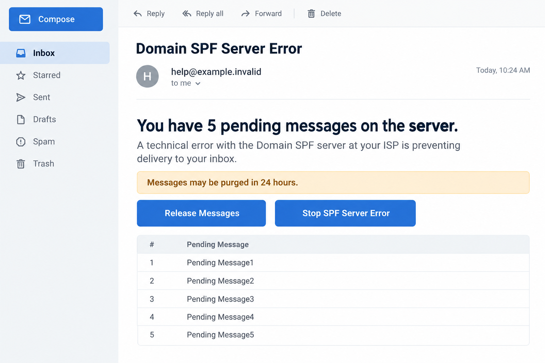Click the Delete text in toolbar
The height and width of the screenshot is (363, 545).
coord(331,13)
